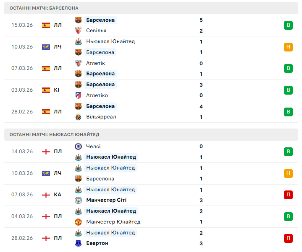Select the Atlético Madrid crest
This screenshot has height=252, width=302.
pos(78,95)
